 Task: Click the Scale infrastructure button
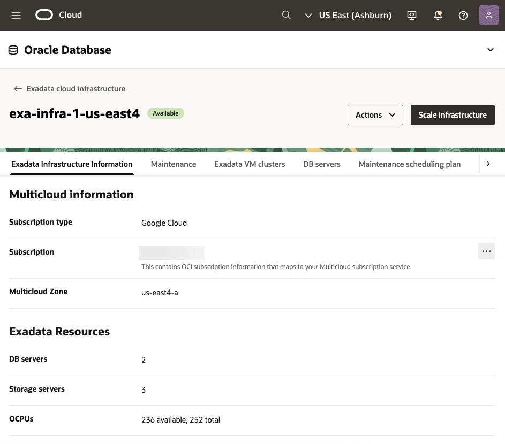click(x=453, y=114)
